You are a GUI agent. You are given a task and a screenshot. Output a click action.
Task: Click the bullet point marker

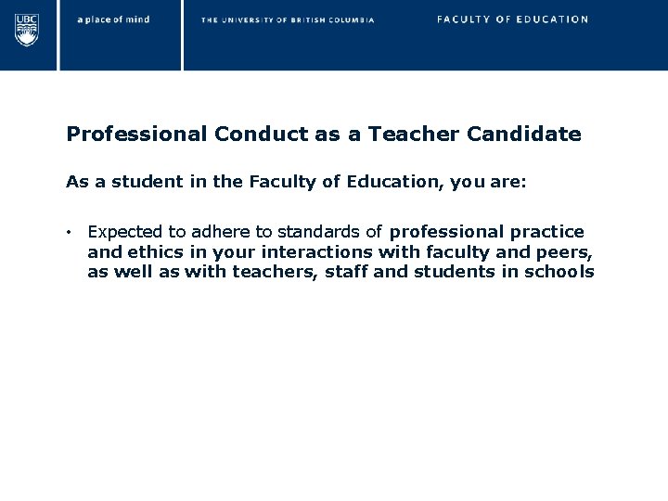coord(69,233)
